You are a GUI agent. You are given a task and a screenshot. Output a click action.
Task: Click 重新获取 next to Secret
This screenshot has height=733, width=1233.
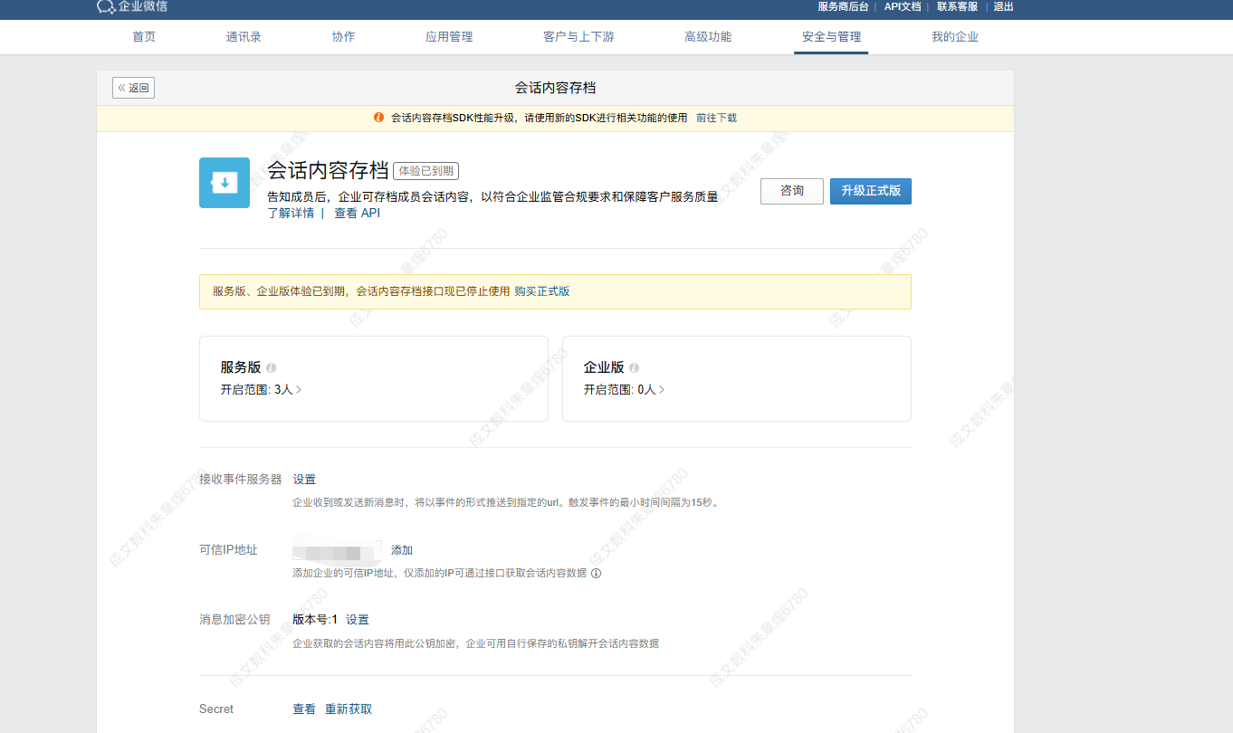coord(349,709)
